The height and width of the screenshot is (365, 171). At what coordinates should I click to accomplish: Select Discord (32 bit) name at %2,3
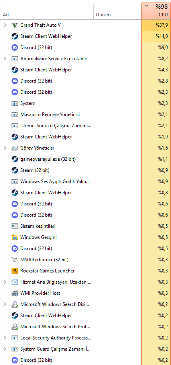click(x=36, y=92)
